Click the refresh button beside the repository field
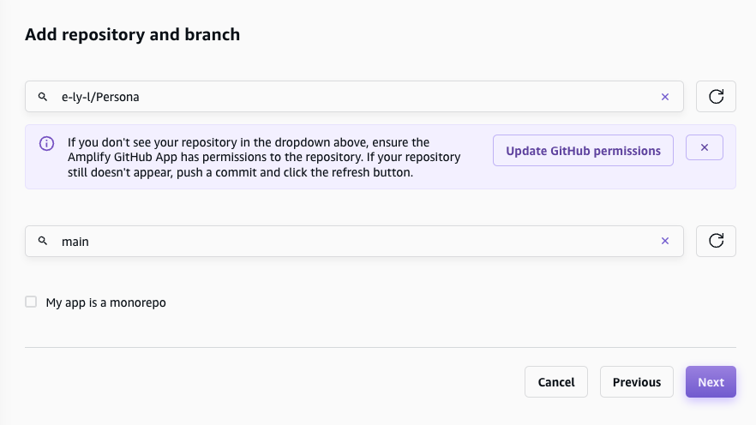The image size is (756, 425). (716, 97)
